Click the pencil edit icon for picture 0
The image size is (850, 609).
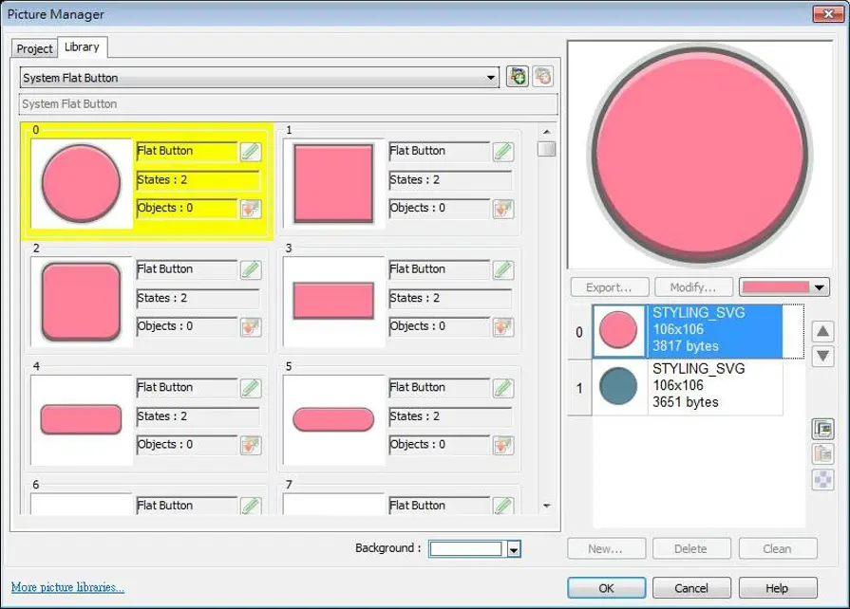pyautogui.click(x=251, y=152)
